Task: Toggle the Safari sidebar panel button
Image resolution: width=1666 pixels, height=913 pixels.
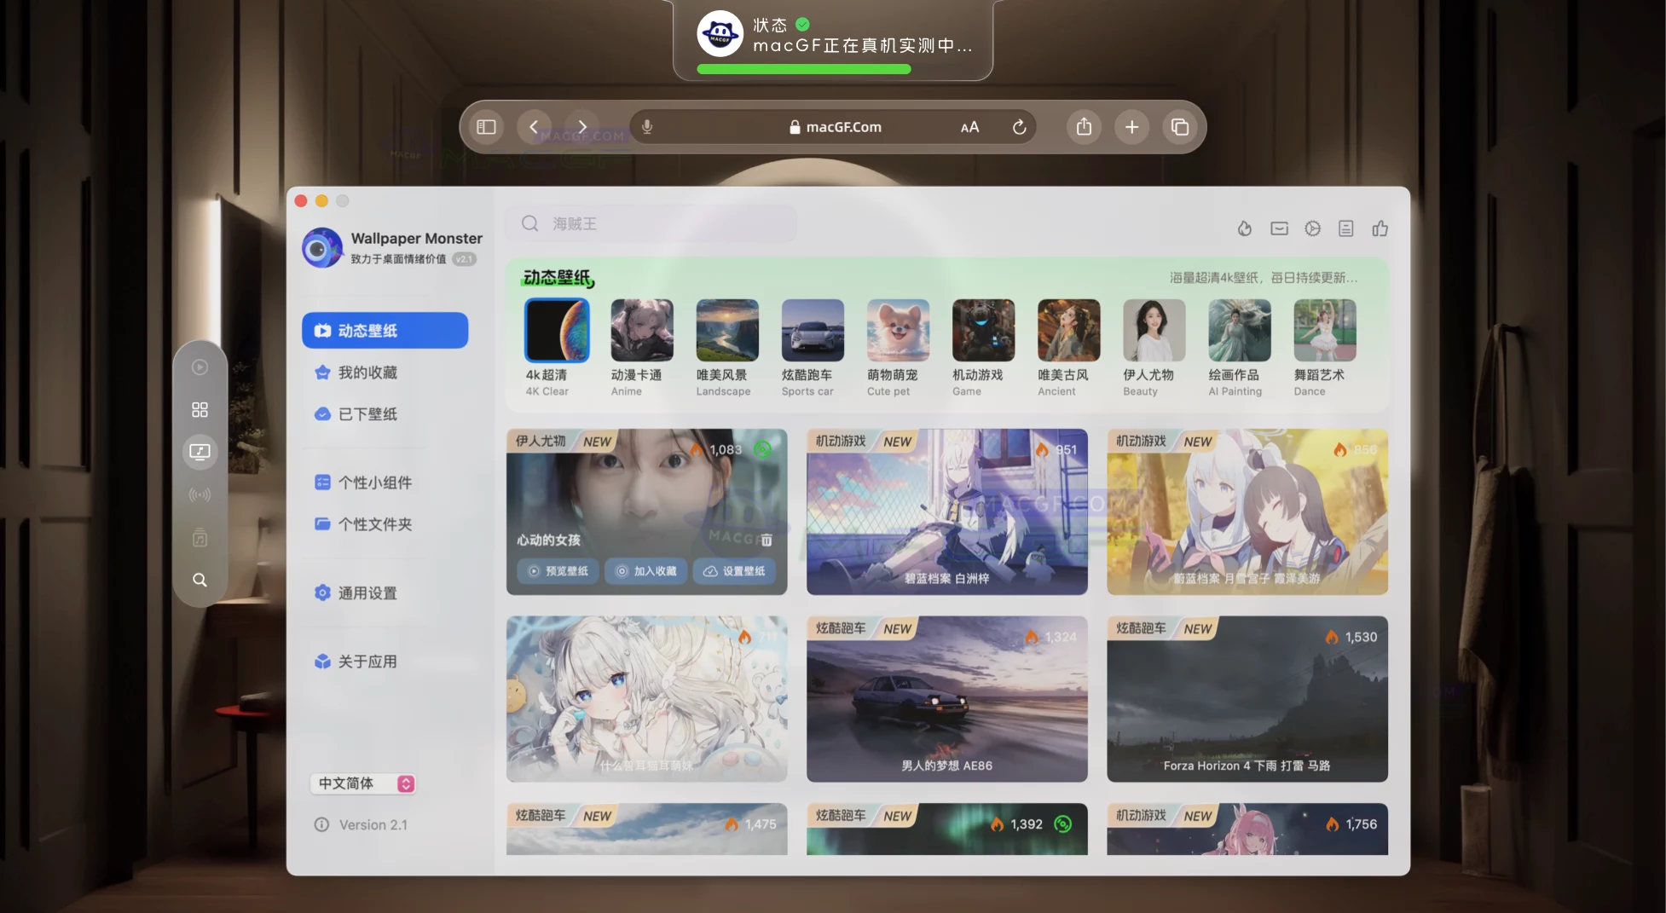Action: click(486, 127)
